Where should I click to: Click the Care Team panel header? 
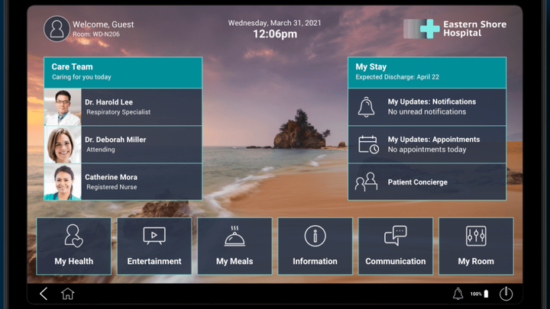[123, 72]
